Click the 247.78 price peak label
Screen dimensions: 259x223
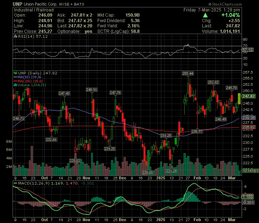tap(115, 92)
